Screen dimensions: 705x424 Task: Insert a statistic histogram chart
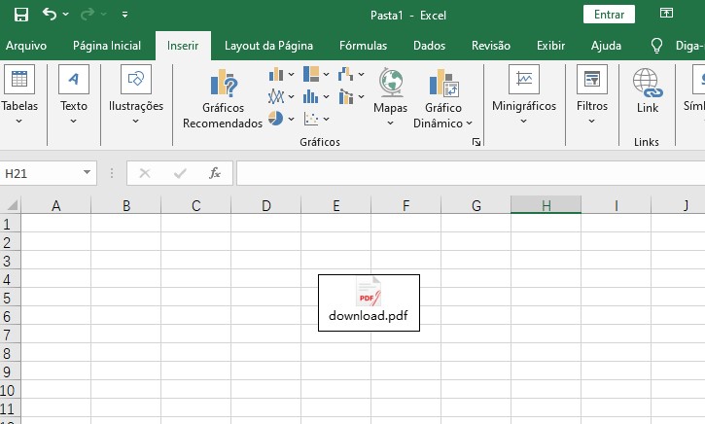point(310,96)
